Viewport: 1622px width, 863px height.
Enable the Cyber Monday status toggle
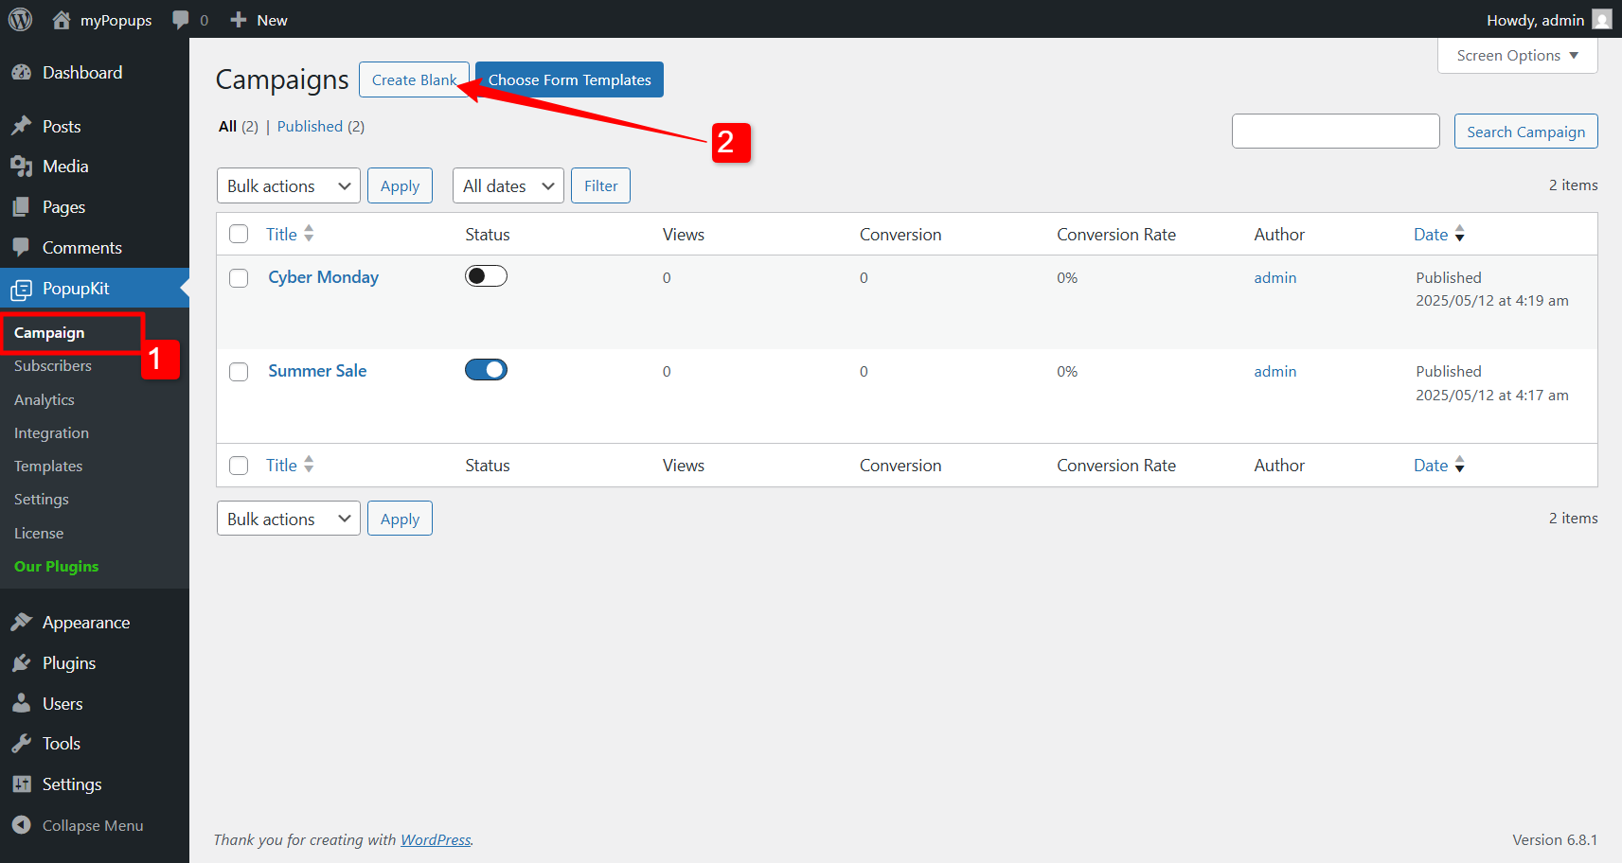point(486,276)
